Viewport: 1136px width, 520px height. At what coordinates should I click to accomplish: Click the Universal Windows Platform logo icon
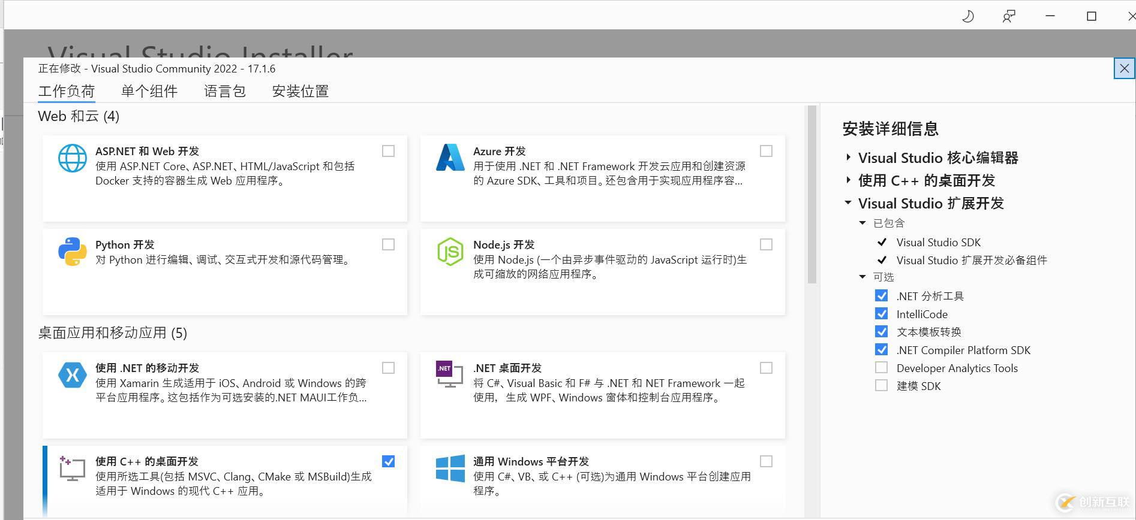click(x=450, y=468)
